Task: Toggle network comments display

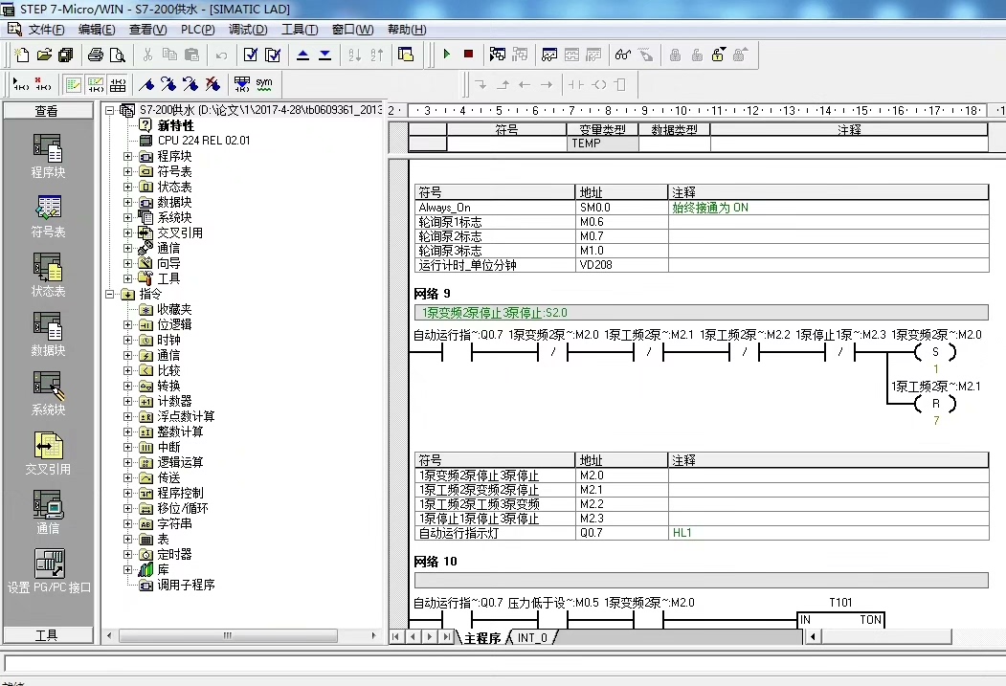Action: [96, 84]
